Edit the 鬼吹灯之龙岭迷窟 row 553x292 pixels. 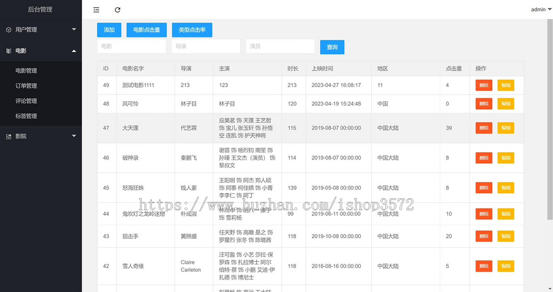coord(506,214)
